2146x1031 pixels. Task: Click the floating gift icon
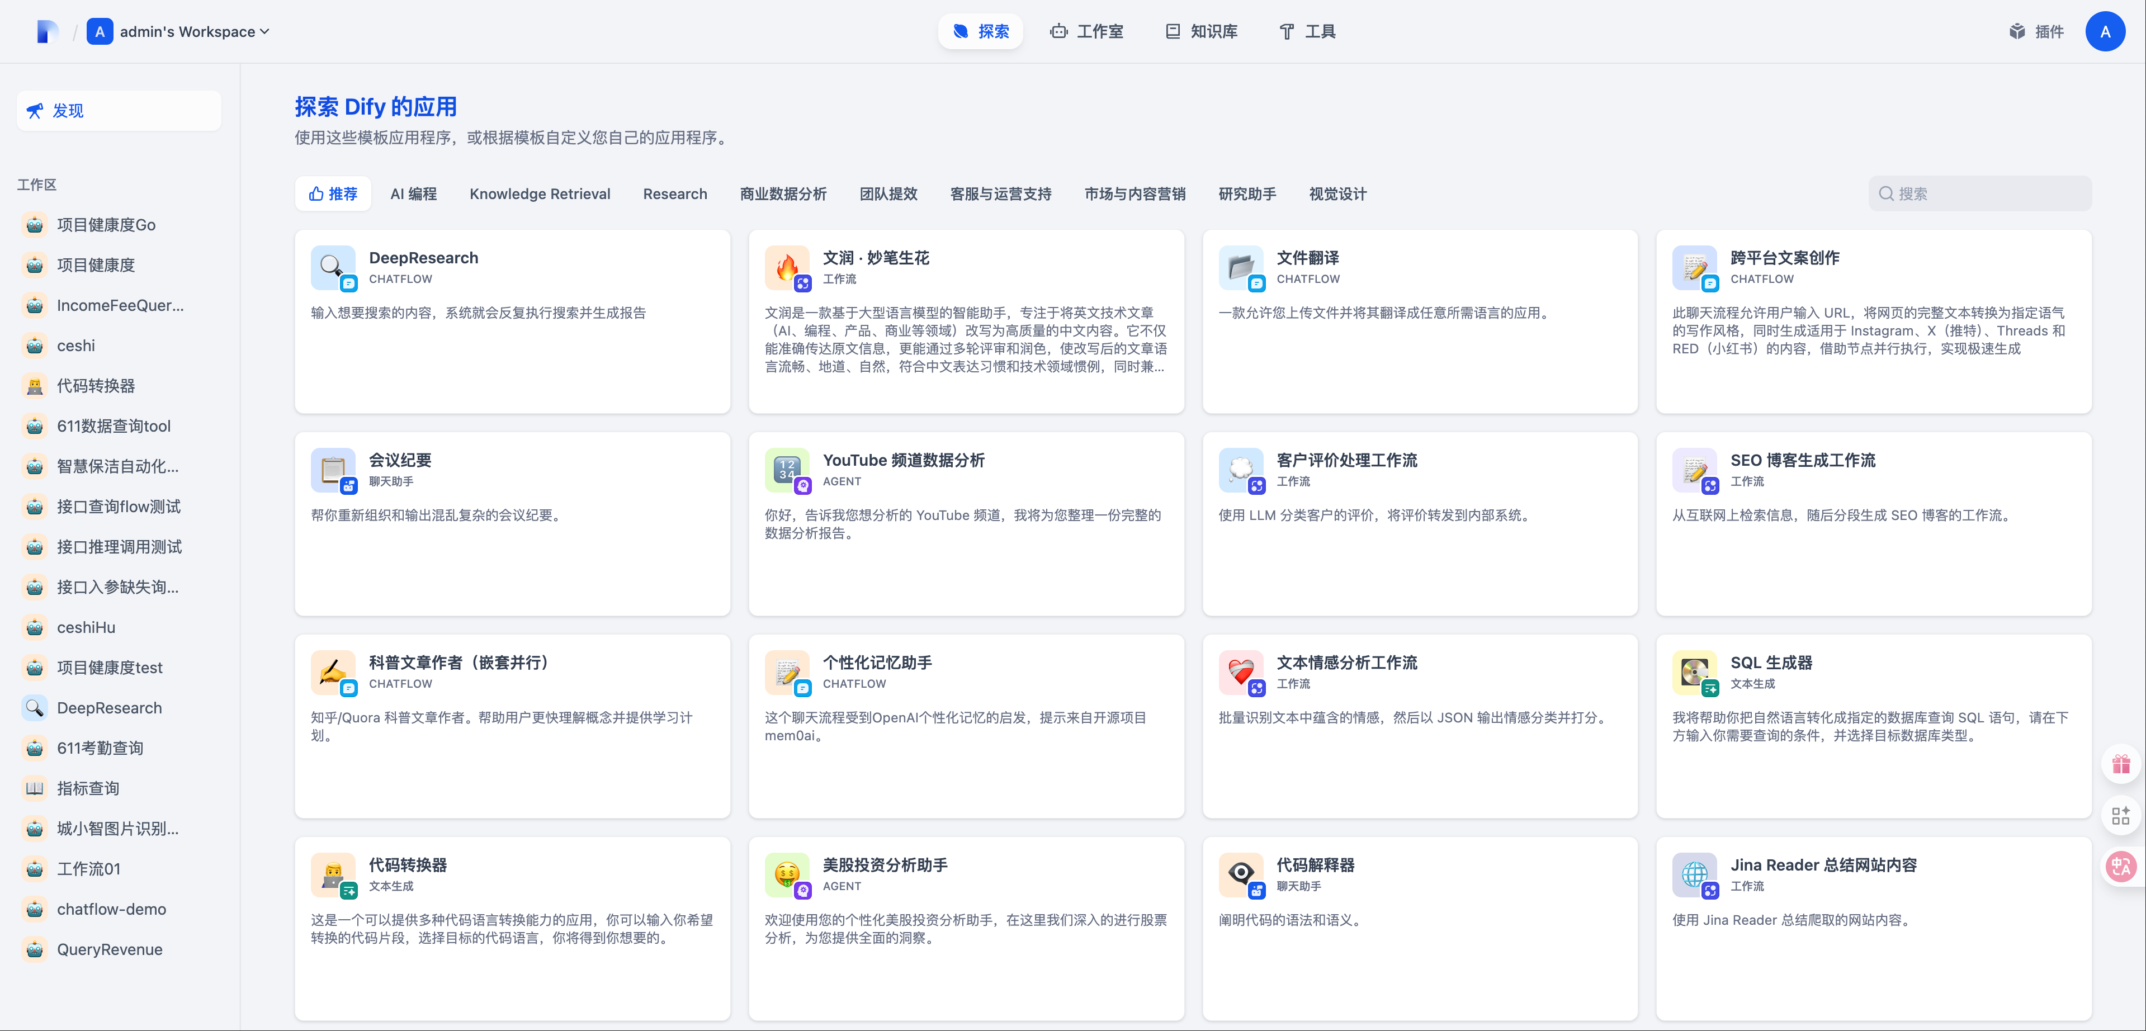2121,764
